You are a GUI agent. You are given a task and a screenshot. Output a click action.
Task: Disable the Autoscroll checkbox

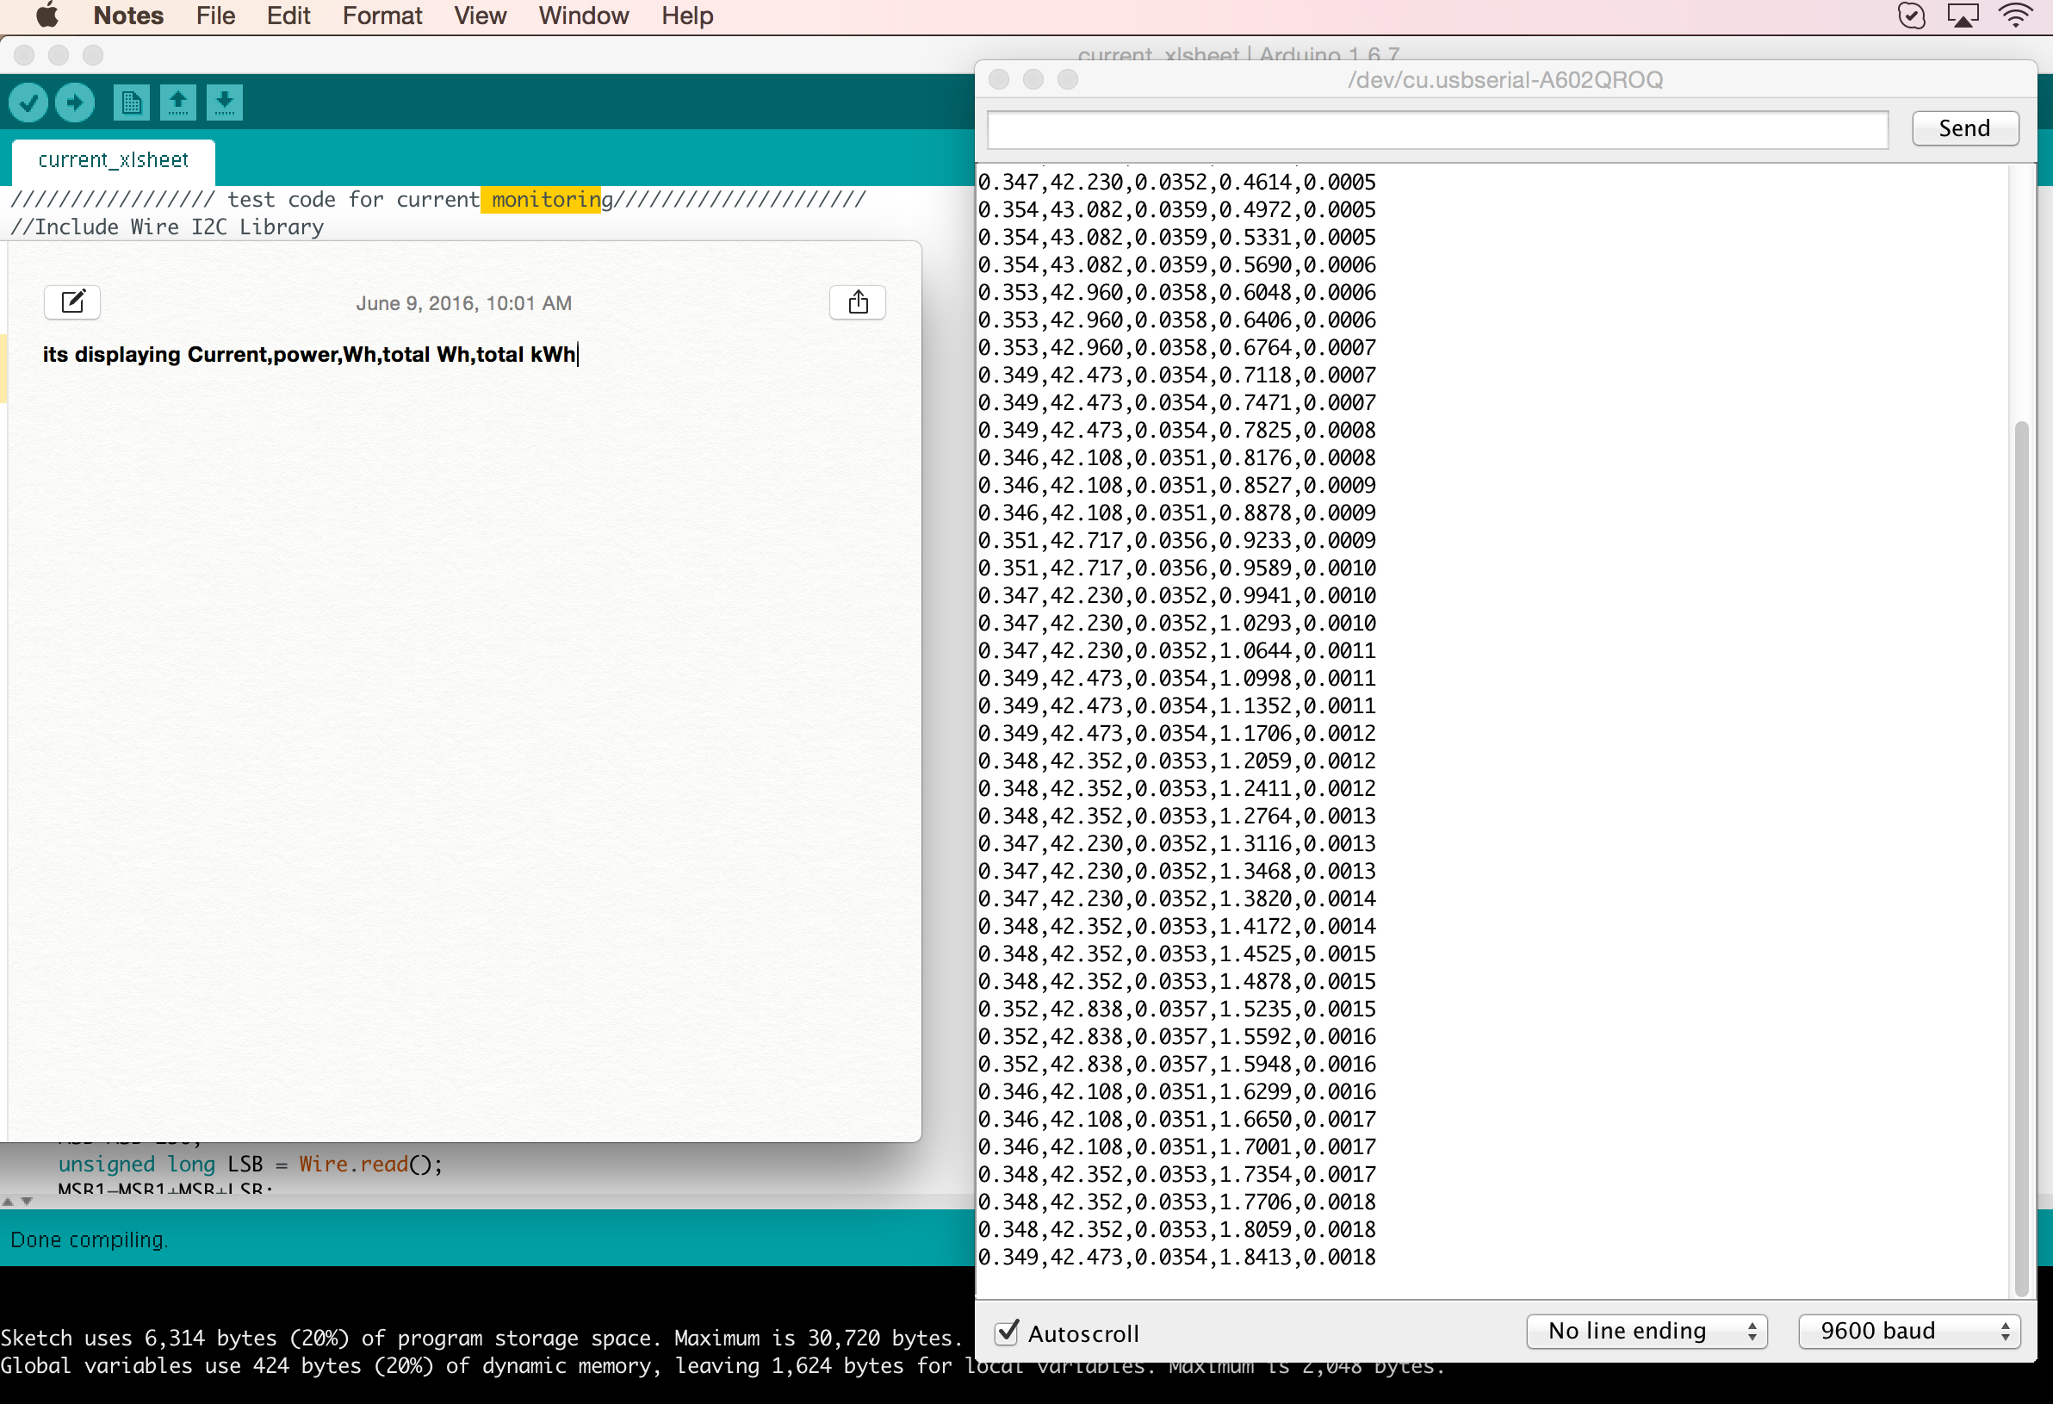pyautogui.click(x=1006, y=1333)
